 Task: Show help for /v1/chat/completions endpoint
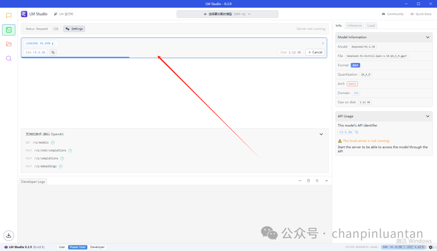70,151
